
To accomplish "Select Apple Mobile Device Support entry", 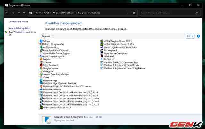I will tap(55, 53).
